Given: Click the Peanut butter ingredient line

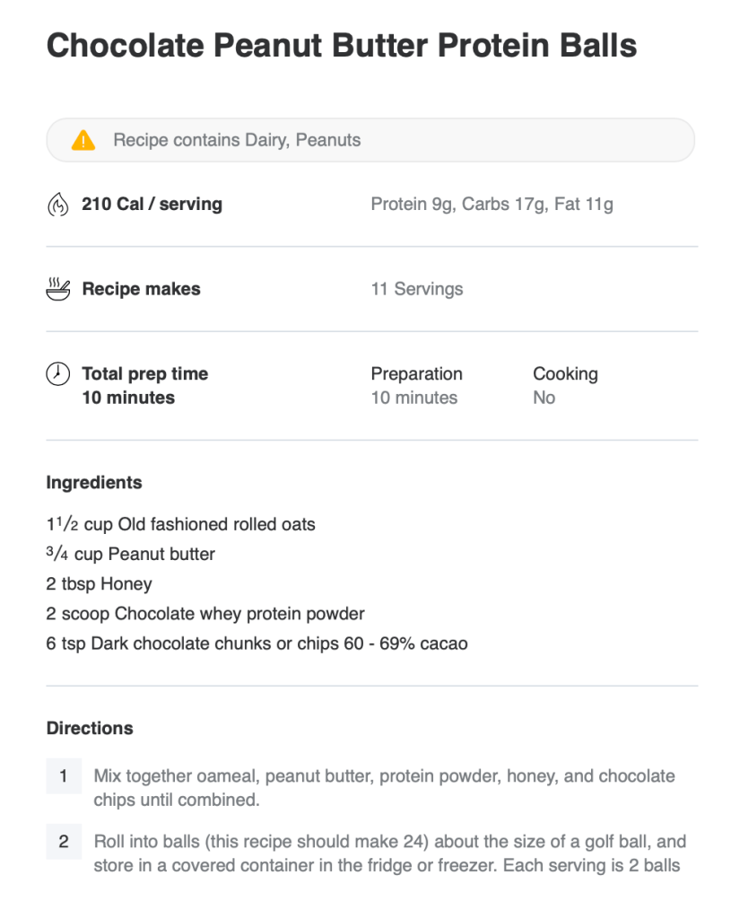Looking at the screenshot, I should pos(131,554).
